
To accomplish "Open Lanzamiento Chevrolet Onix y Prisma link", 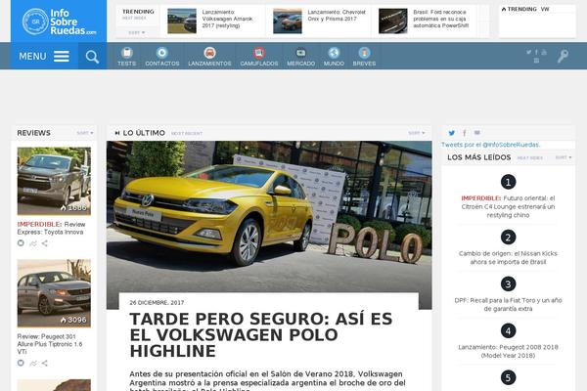I will tap(337, 16).
